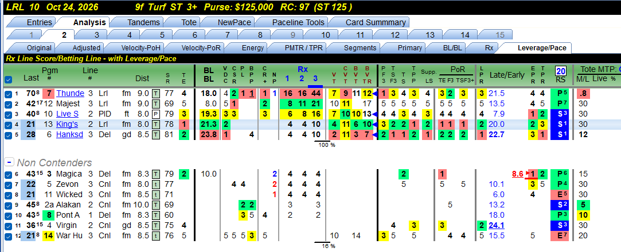Screen dimensions: 621x252
Task: Open the PMTR / TPR tab
Action: (303, 48)
